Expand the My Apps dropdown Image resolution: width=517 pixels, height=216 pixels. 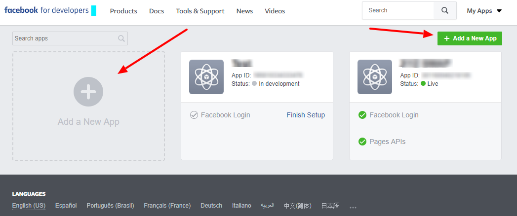point(484,11)
